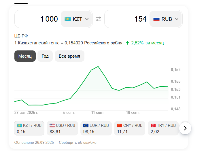
Task: Select the Месяц period toggle
Action: coord(25,56)
